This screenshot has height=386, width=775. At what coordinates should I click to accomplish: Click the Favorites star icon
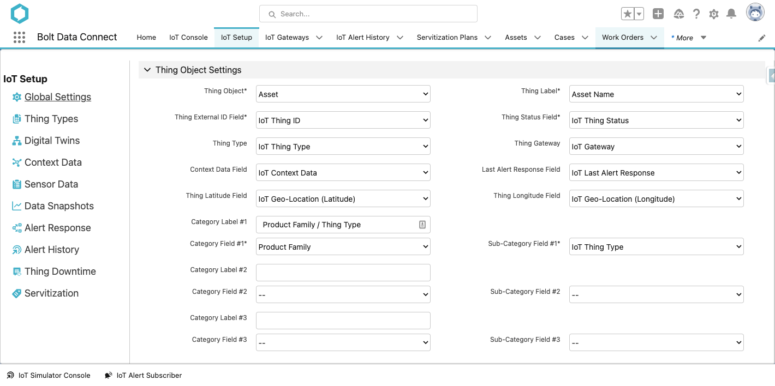tap(627, 14)
